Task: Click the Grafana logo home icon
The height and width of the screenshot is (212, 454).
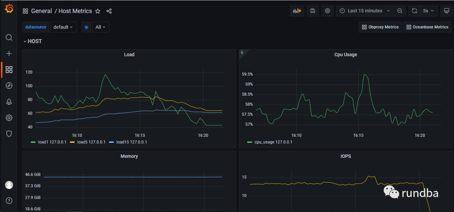Action: pyautogui.click(x=9, y=9)
